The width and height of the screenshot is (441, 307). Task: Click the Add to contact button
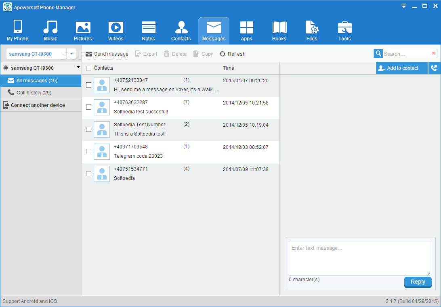click(x=401, y=68)
